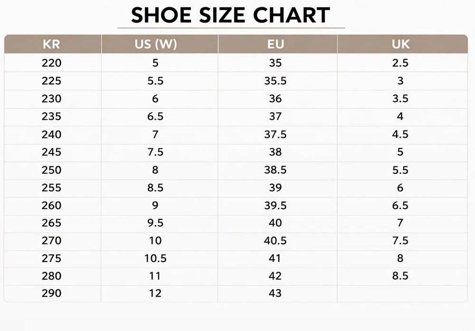Select the UK size 6 cell
The width and height of the screenshot is (475, 331).
400,187
